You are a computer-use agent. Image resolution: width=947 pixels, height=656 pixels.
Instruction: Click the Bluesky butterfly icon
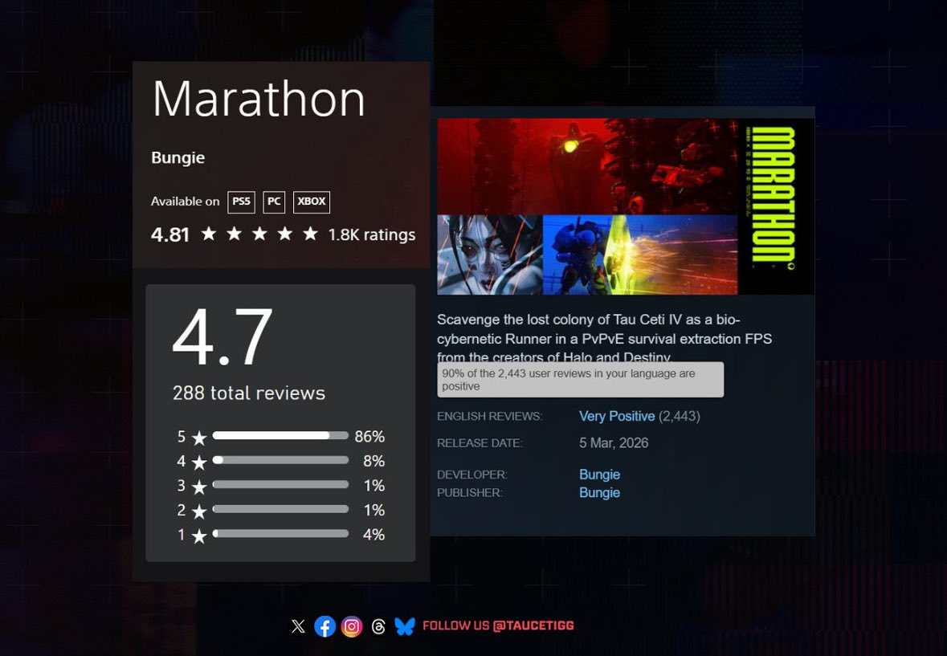405,626
